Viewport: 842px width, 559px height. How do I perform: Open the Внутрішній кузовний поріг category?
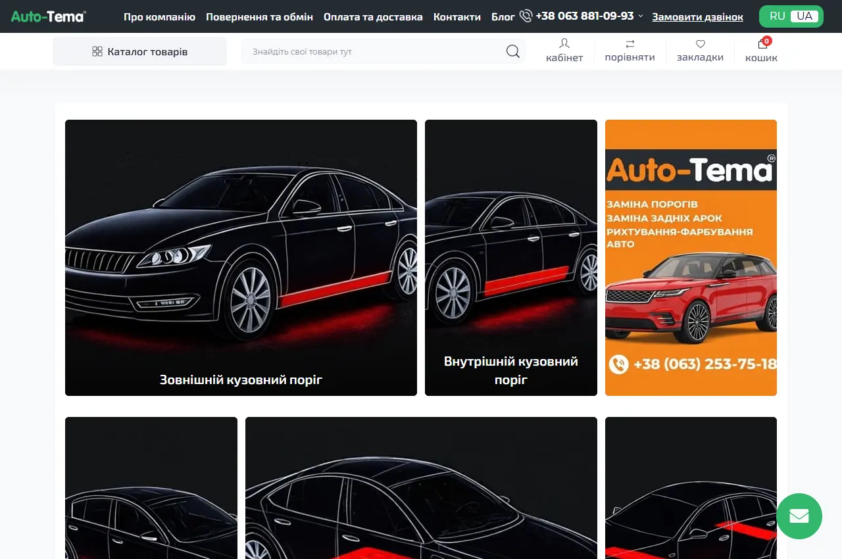(x=511, y=258)
